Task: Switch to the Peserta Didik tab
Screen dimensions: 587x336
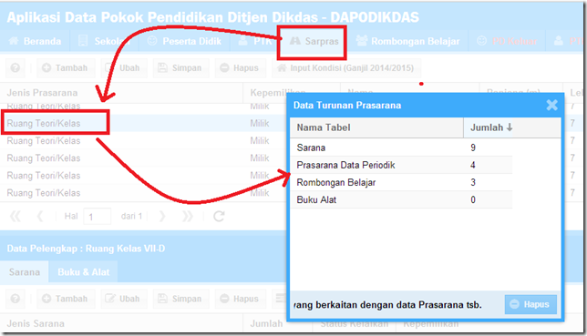Action: click(184, 41)
